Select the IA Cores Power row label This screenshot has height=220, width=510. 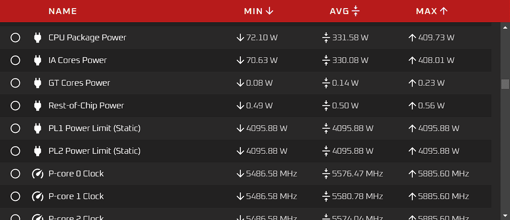pyautogui.click(x=78, y=60)
